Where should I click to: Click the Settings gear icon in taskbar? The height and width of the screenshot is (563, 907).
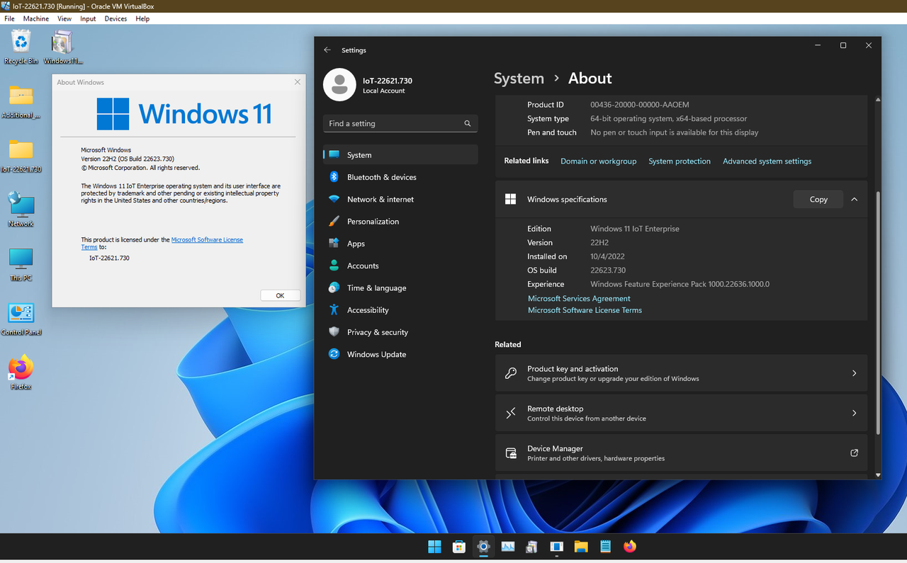(x=483, y=546)
